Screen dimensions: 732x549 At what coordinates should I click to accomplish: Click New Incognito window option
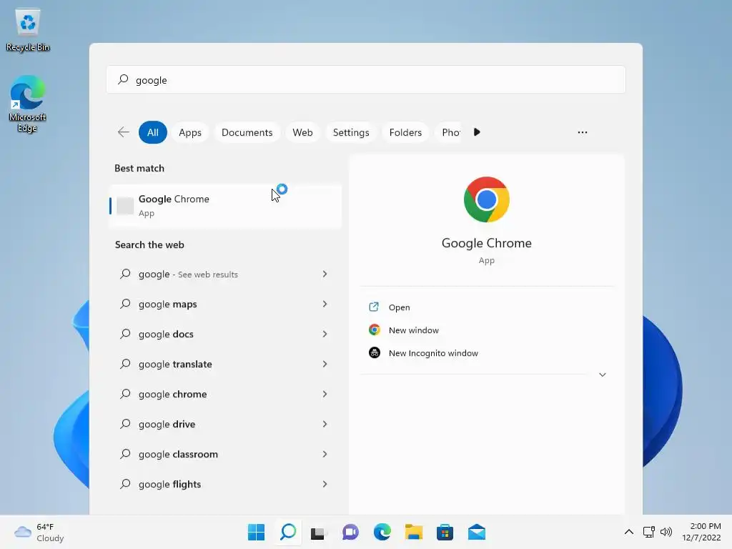click(x=433, y=353)
